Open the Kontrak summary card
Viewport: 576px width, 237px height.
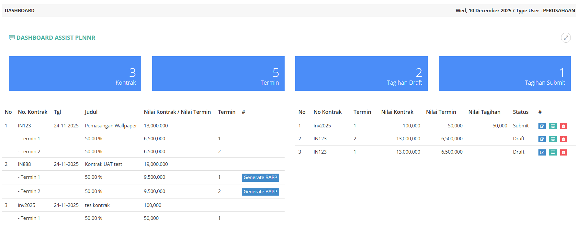coord(75,74)
